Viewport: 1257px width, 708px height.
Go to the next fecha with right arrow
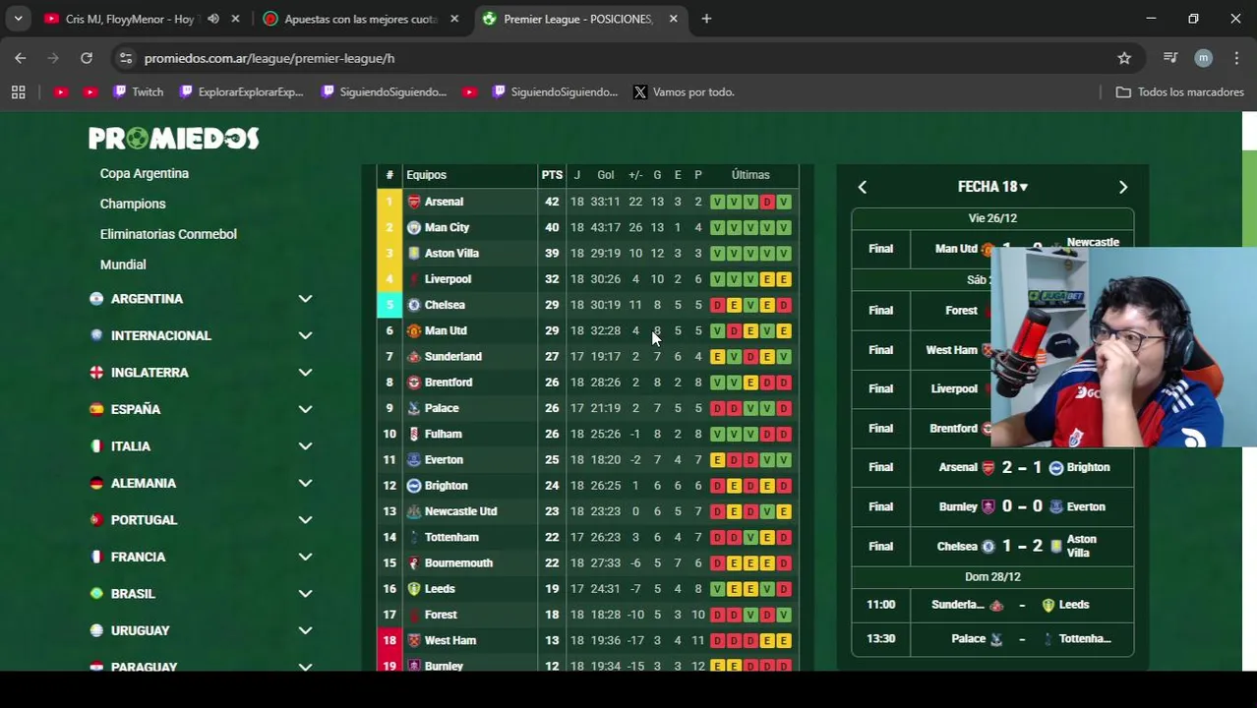tap(1123, 187)
